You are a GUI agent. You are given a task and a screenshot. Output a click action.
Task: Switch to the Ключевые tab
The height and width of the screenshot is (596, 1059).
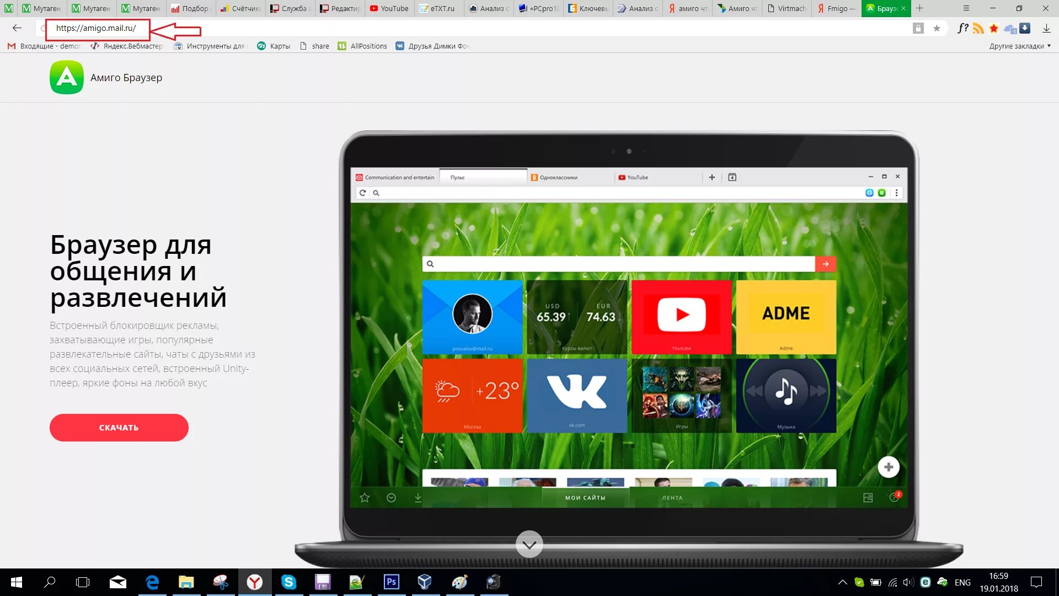point(588,8)
